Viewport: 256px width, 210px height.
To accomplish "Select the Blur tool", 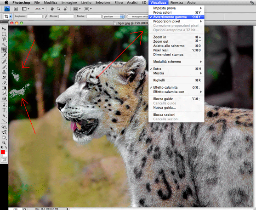I will coord(4,93).
